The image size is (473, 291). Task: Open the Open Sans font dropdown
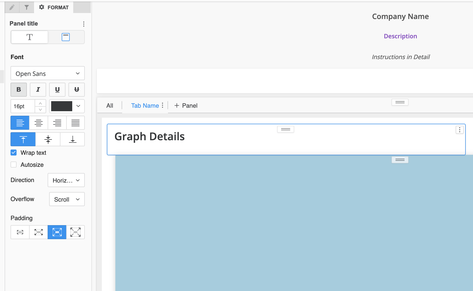(47, 73)
